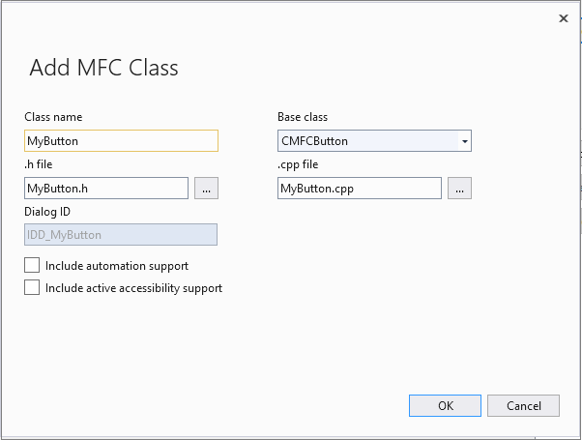Click the Dialog ID label

tap(47, 211)
